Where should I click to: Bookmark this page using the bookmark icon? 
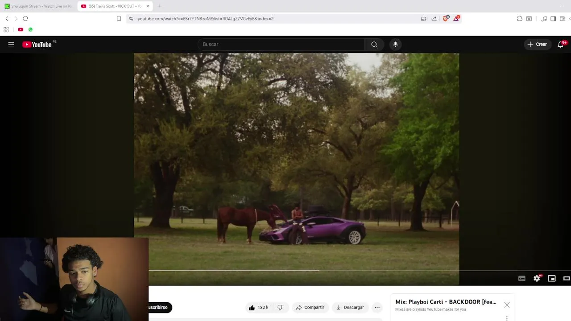pos(119,19)
